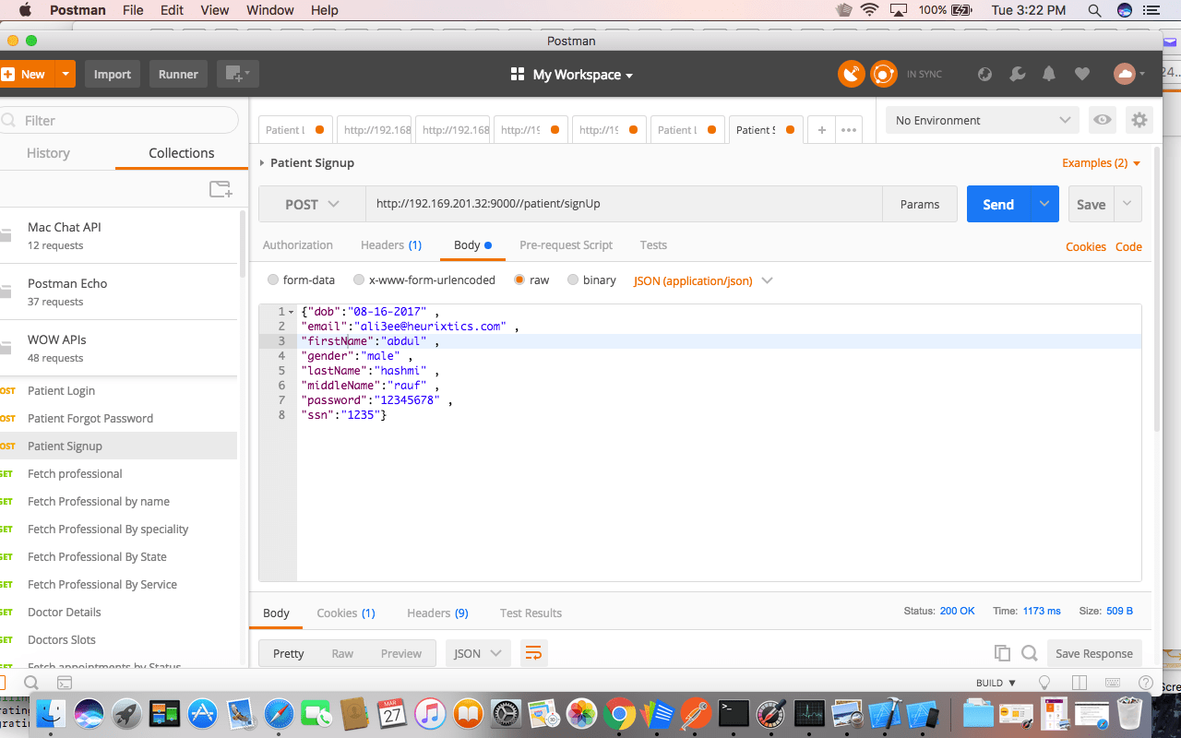Image resolution: width=1181 pixels, height=738 pixels.
Task: Open the Save button dropdown arrow
Action: [1127, 204]
